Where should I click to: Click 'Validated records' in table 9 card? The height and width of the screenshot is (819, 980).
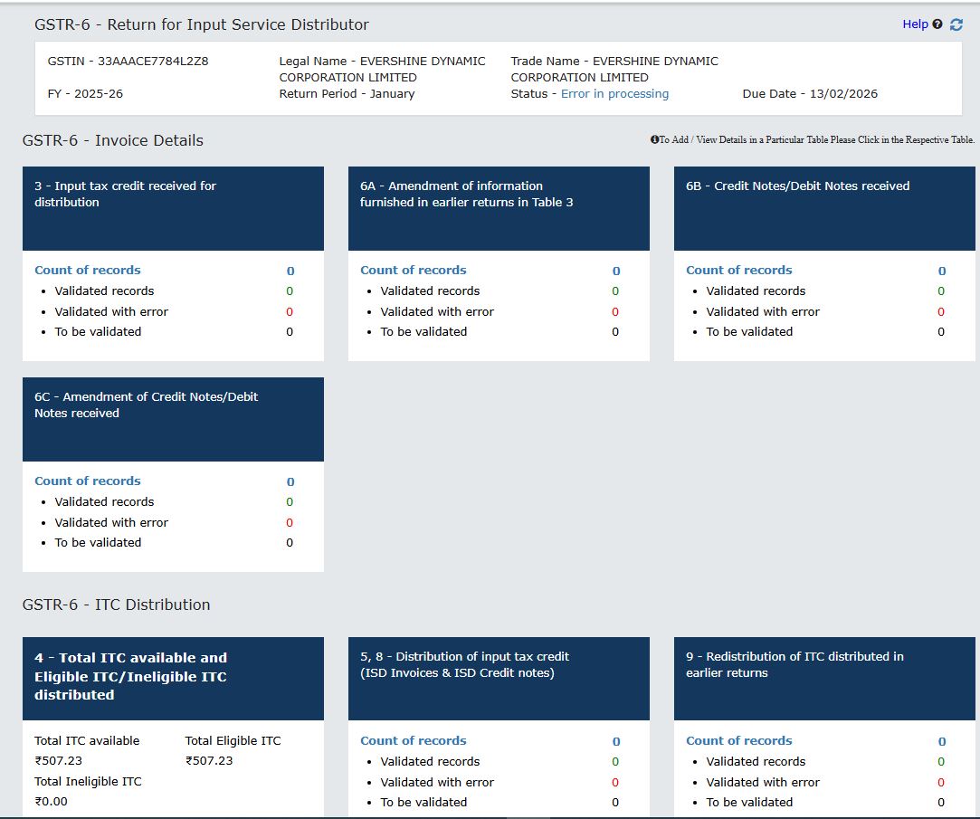coord(756,761)
